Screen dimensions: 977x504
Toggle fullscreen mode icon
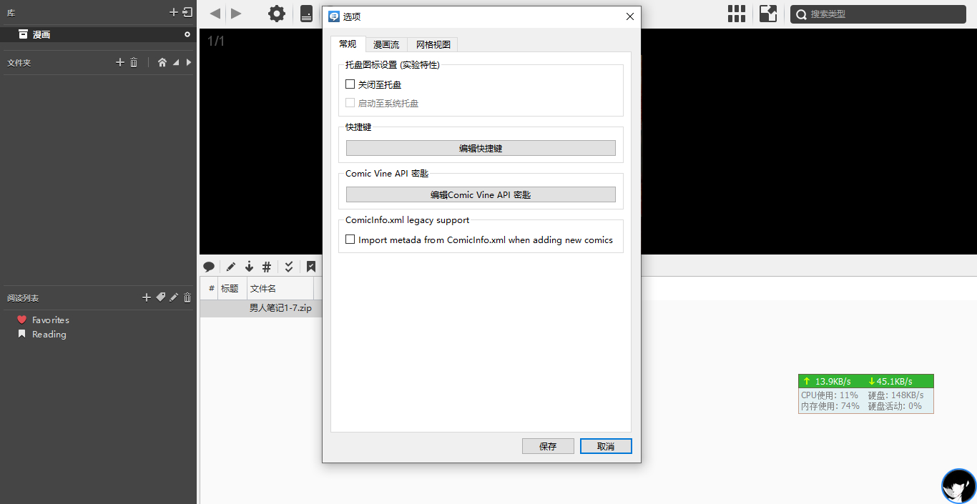768,14
